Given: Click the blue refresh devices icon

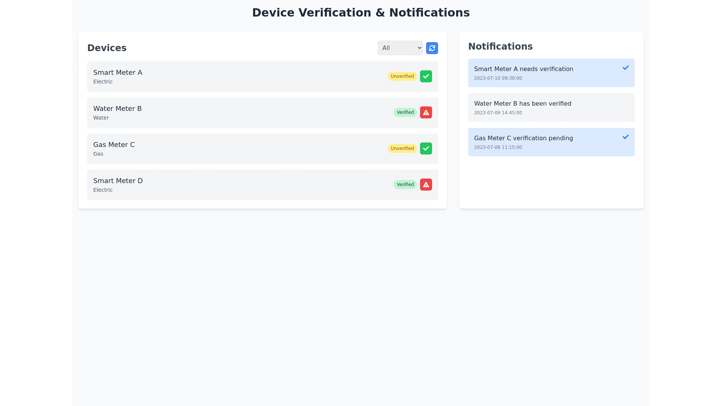Looking at the screenshot, I should point(432,48).
